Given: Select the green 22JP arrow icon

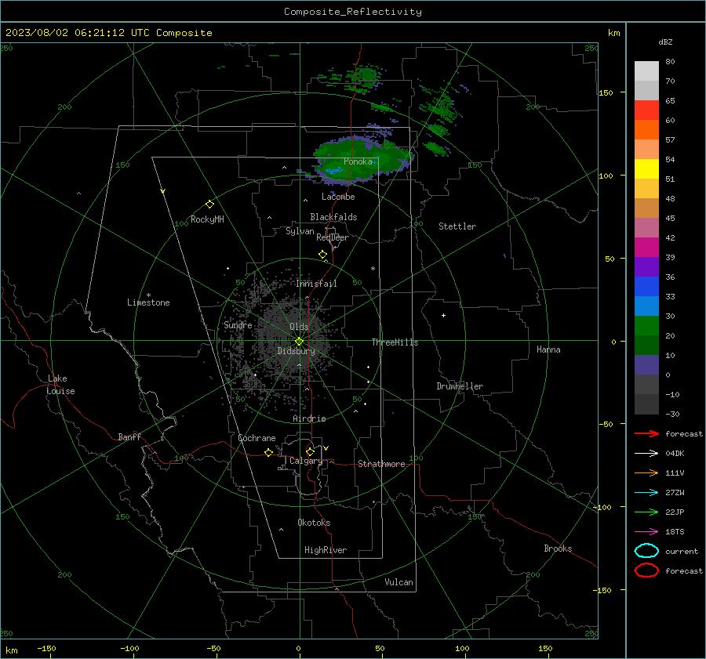Looking at the screenshot, I should tap(646, 512).
